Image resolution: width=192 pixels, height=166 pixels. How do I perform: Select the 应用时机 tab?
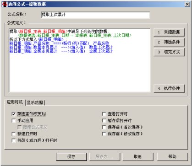15,102
